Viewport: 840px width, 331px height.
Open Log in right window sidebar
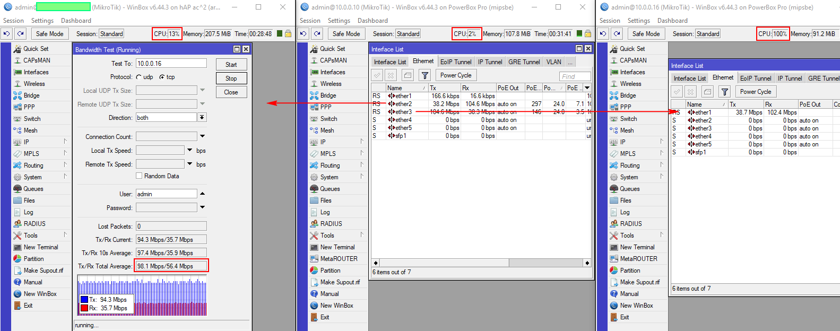pos(625,212)
